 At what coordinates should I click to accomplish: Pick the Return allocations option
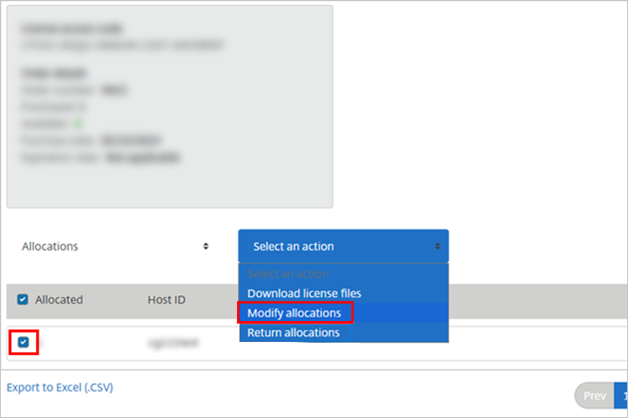pos(293,333)
